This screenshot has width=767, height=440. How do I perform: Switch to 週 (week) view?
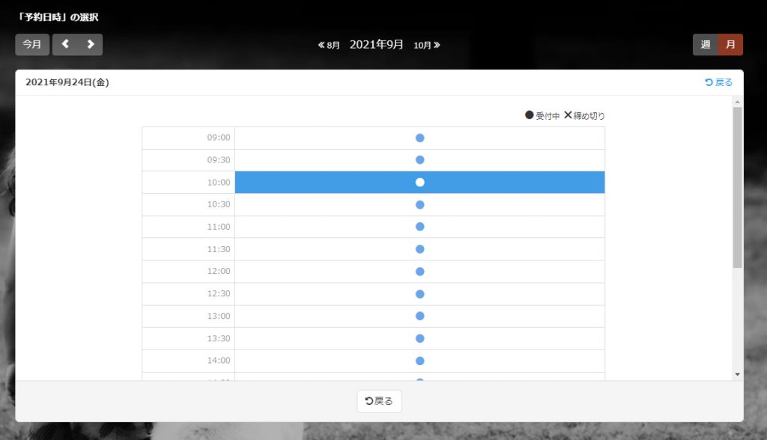point(705,45)
